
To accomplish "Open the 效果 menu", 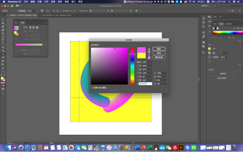I will point(60,1).
